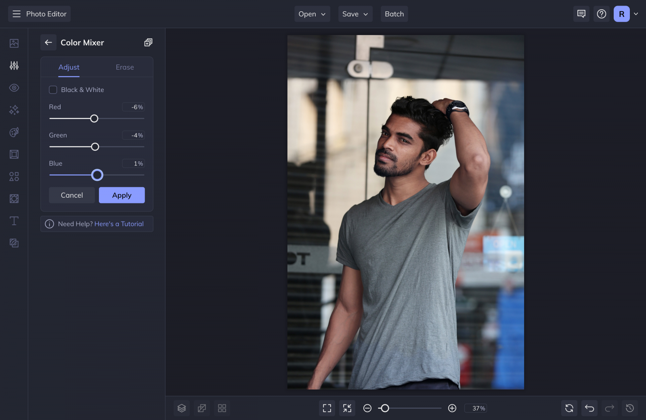Enable the Black & White checkbox
This screenshot has width=646, height=420.
(x=53, y=90)
